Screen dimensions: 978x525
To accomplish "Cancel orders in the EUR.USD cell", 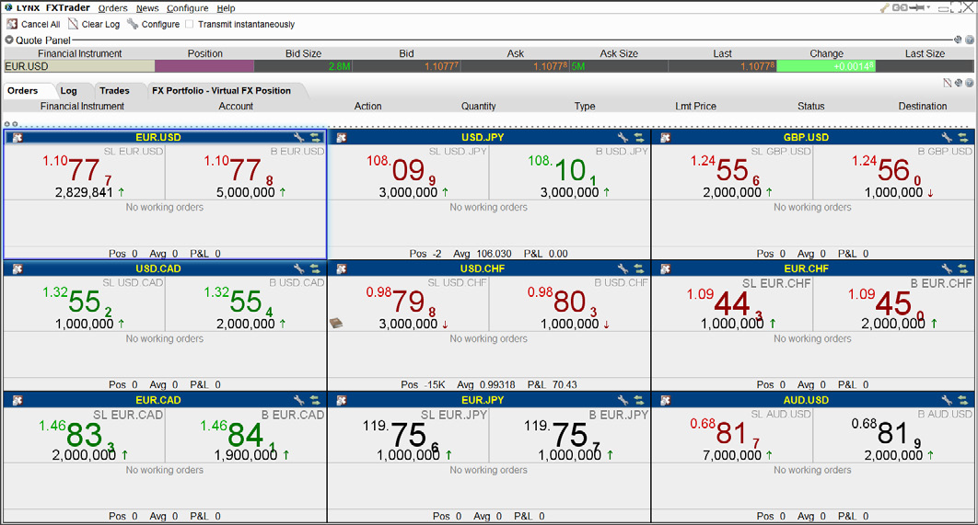I will (x=17, y=138).
